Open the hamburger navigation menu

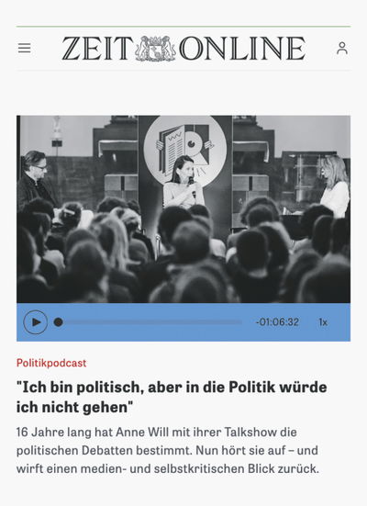24,48
